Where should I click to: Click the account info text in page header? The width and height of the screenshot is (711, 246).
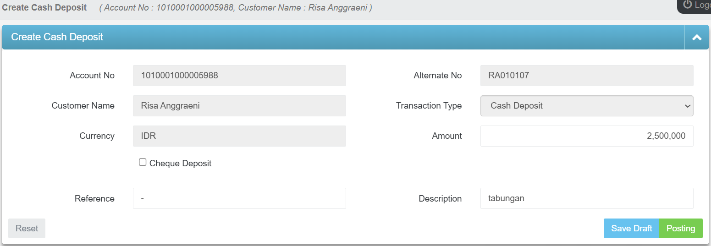click(x=236, y=8)
